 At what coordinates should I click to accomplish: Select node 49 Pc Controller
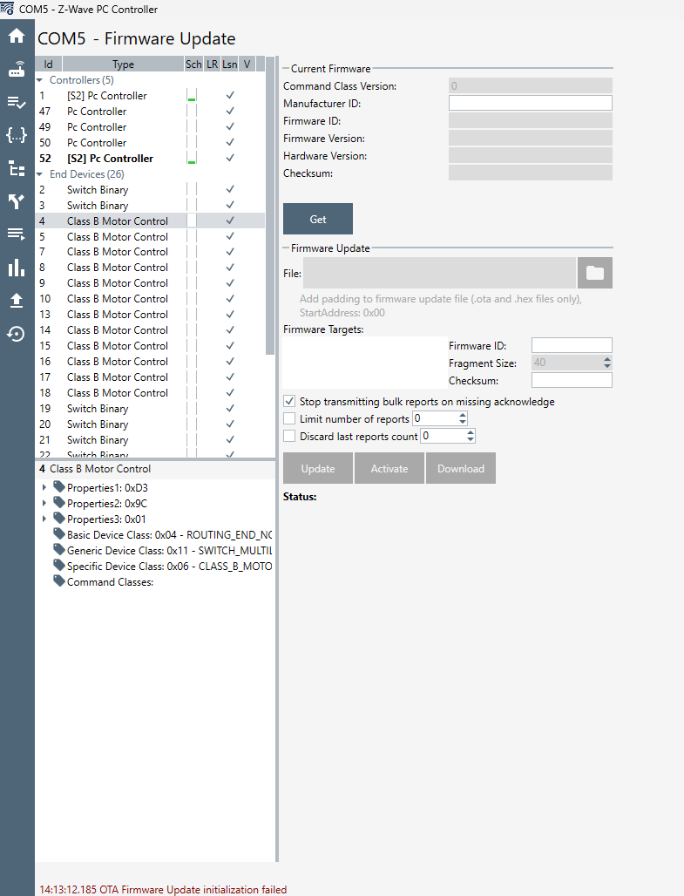coord(150,127)
